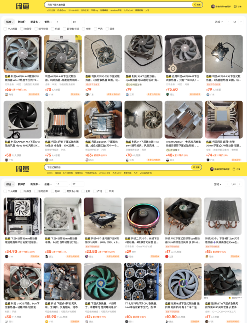This screenshot has height=323, width=247.
Task: Click the maximum price field showing 80
Action: 78,22
